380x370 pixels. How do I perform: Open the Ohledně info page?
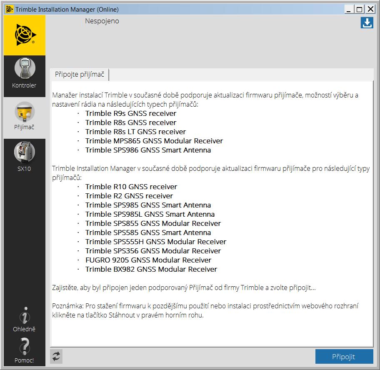click(25, 319)
